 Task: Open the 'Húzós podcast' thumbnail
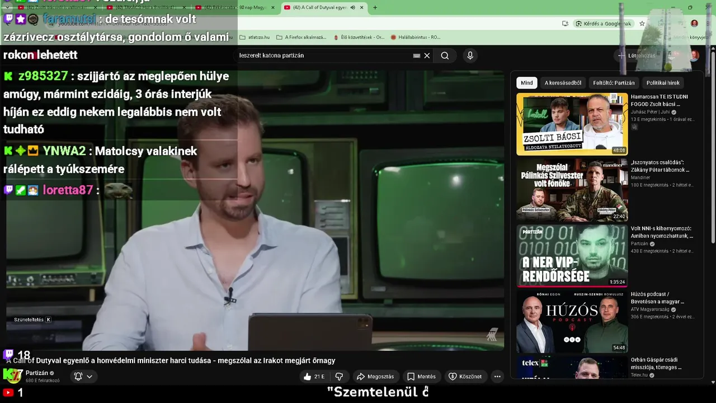pos(572,321)
